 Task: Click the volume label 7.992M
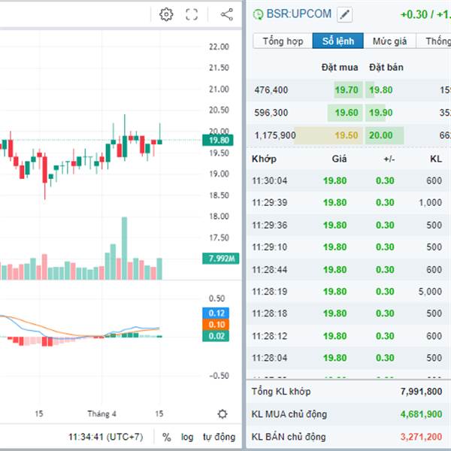[x=222, y=259]
